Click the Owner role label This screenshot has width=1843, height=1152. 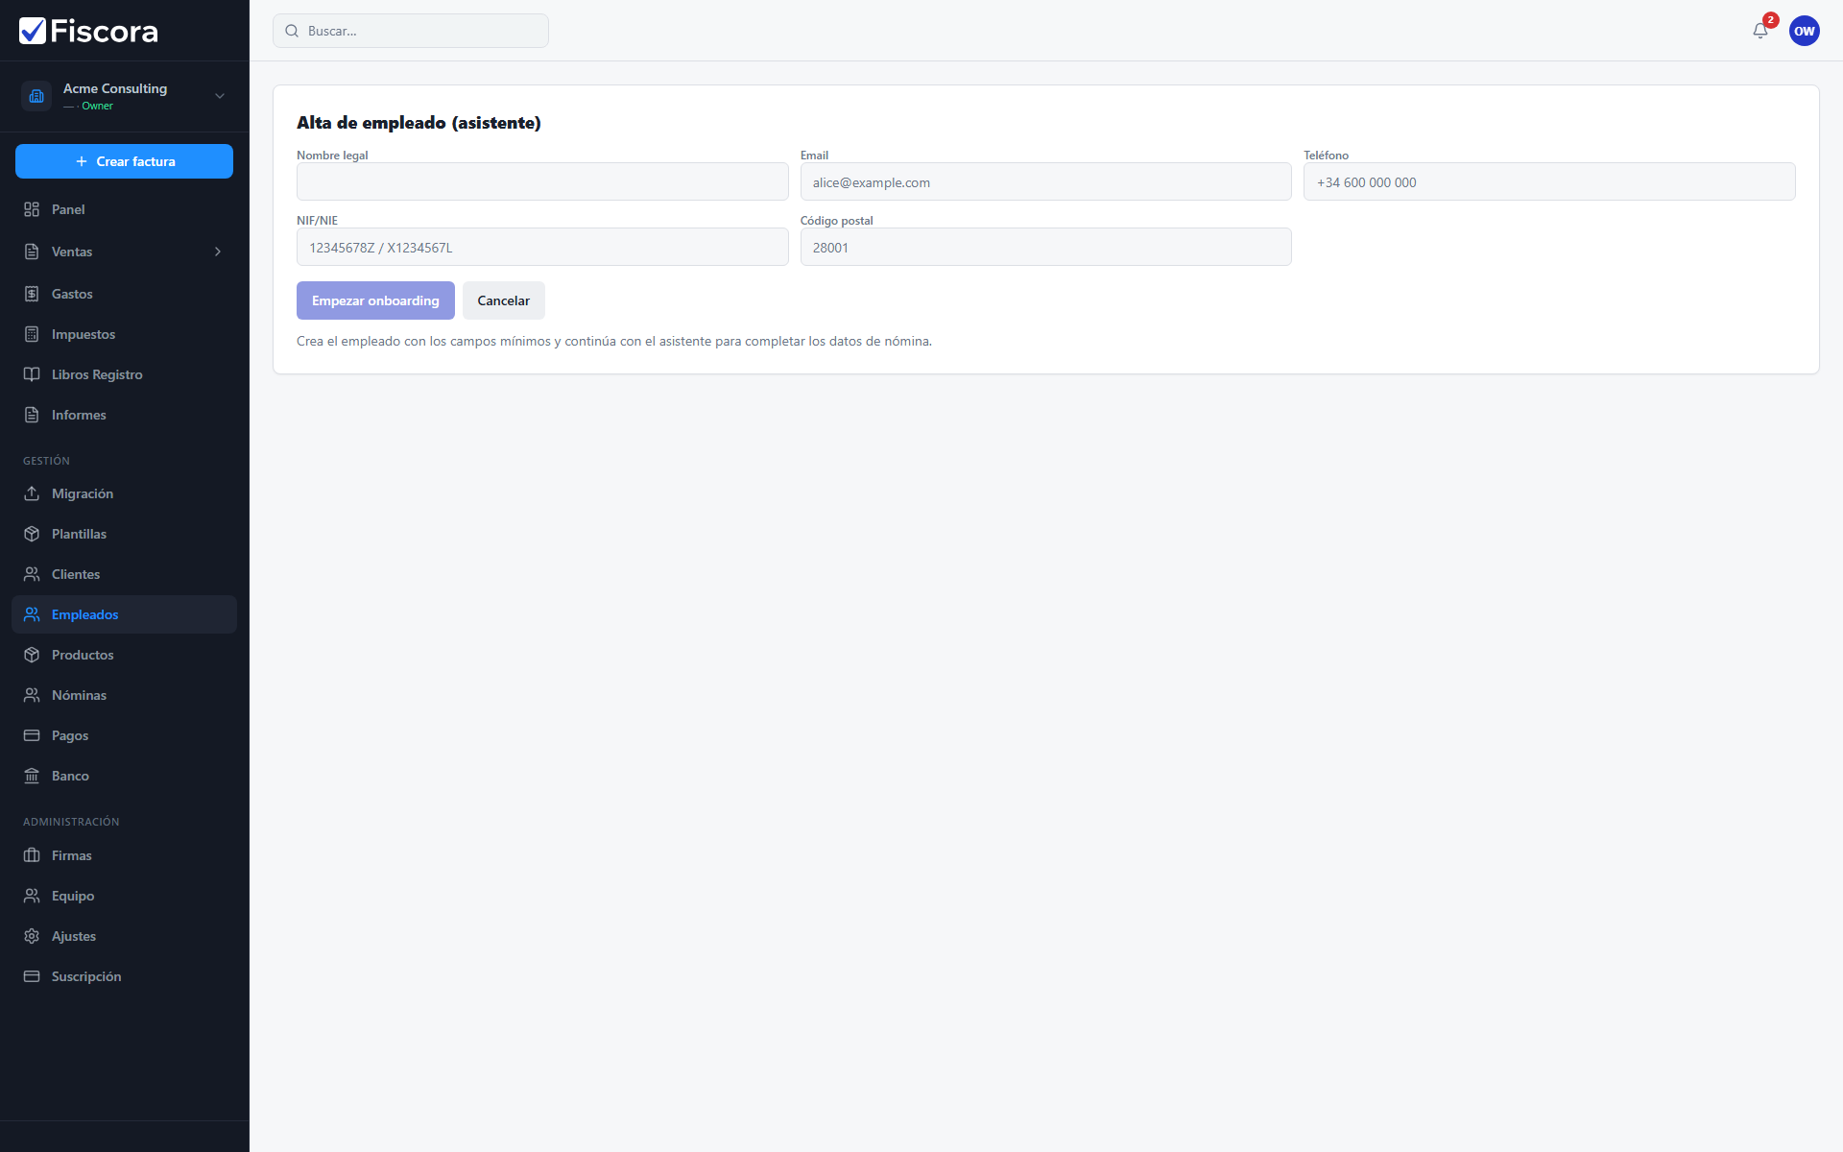[97, 106]
